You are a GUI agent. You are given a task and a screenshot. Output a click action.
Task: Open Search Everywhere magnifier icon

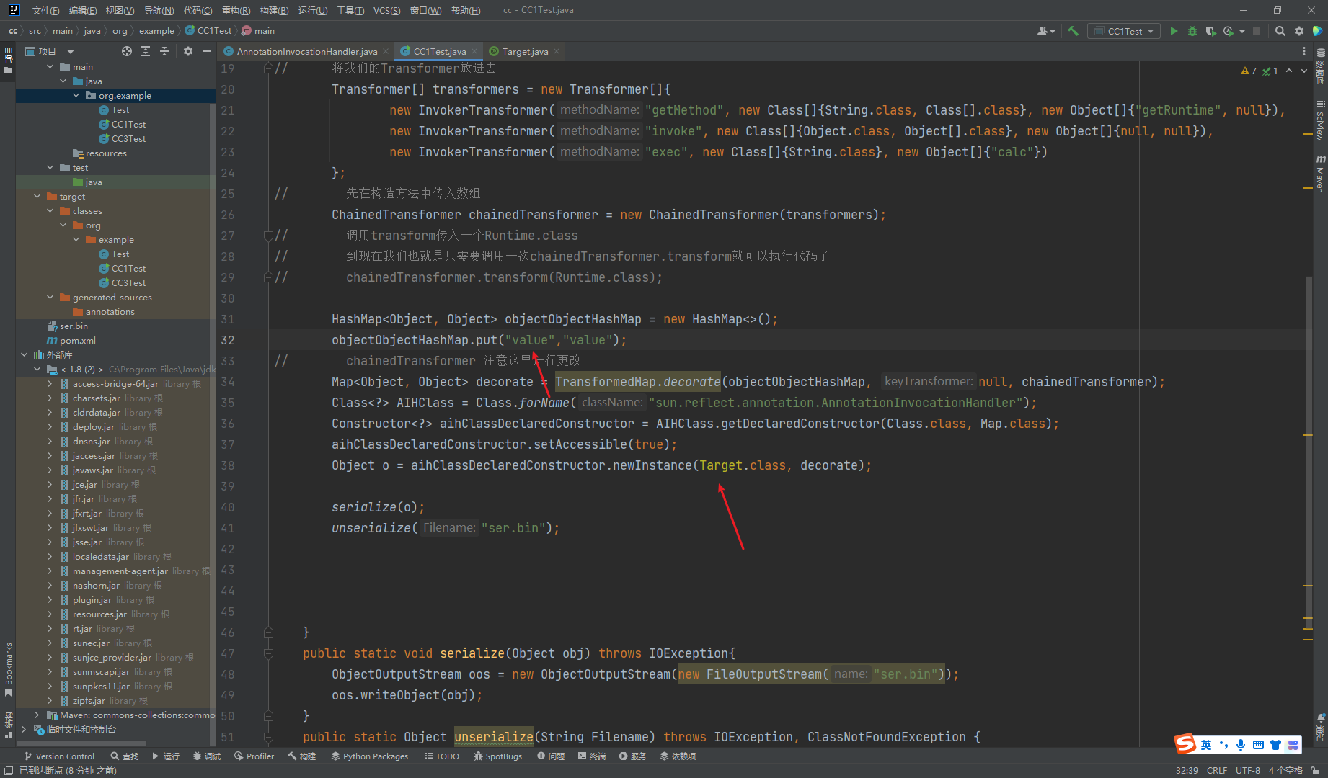[1280, 31]
